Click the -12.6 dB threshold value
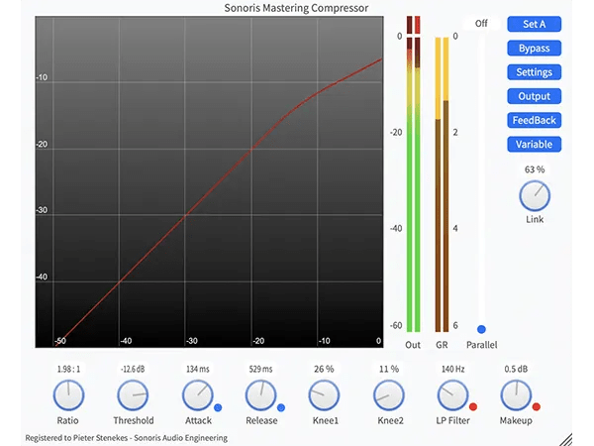This screenshot has width=594, height=446. pos(133,369)
